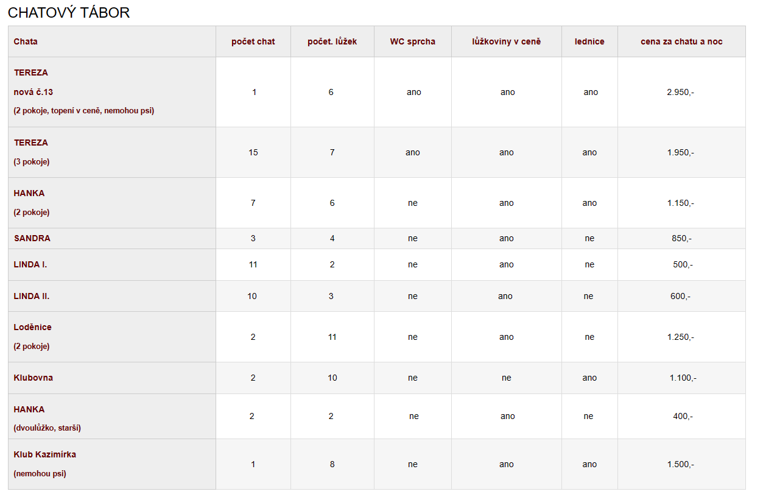The width and height of the screenshot is (763, 497).
Task: Click the 'LINDA II.' cabin name
Action: tap(32, 296)
